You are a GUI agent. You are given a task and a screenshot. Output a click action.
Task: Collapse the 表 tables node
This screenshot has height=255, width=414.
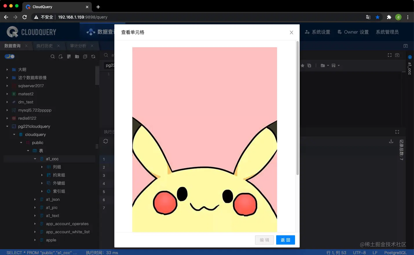click(x=28, y=151)
